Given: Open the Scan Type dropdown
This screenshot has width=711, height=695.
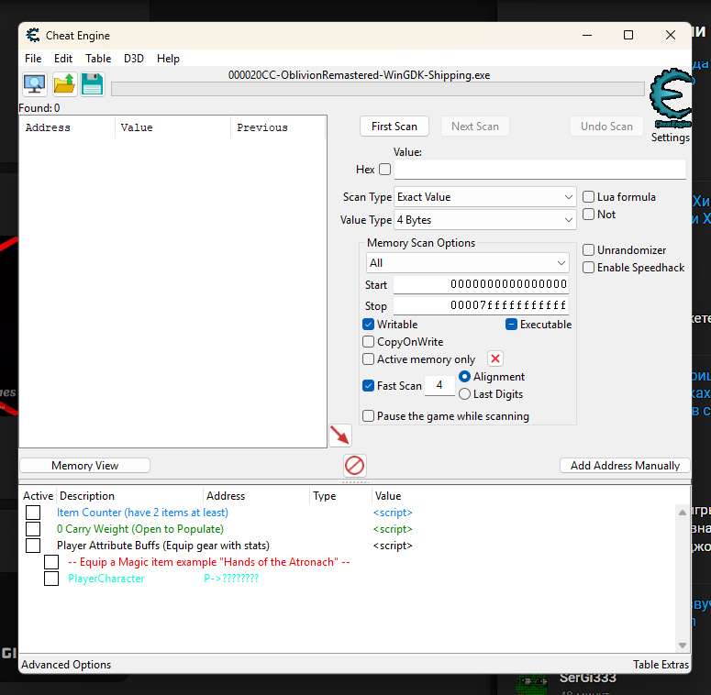Looking at the screenshot, I should pos(484,197).
